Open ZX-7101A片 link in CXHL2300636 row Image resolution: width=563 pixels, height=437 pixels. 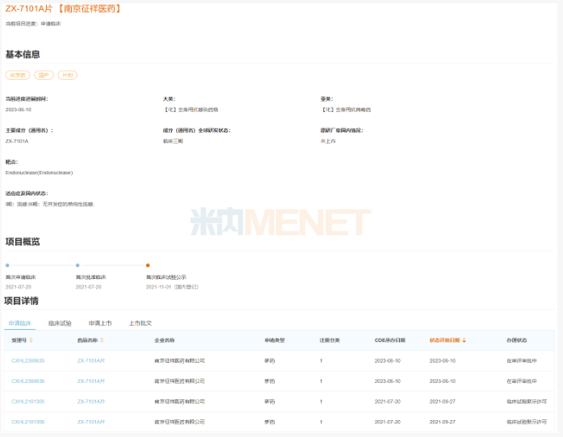point(91,381)
